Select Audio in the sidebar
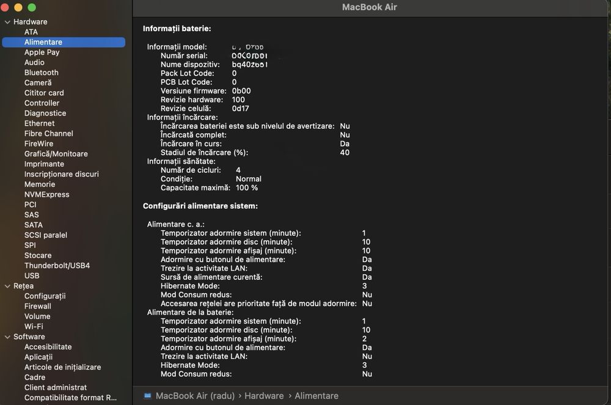This screenshot has height=405, width=611. coord(34,62)
